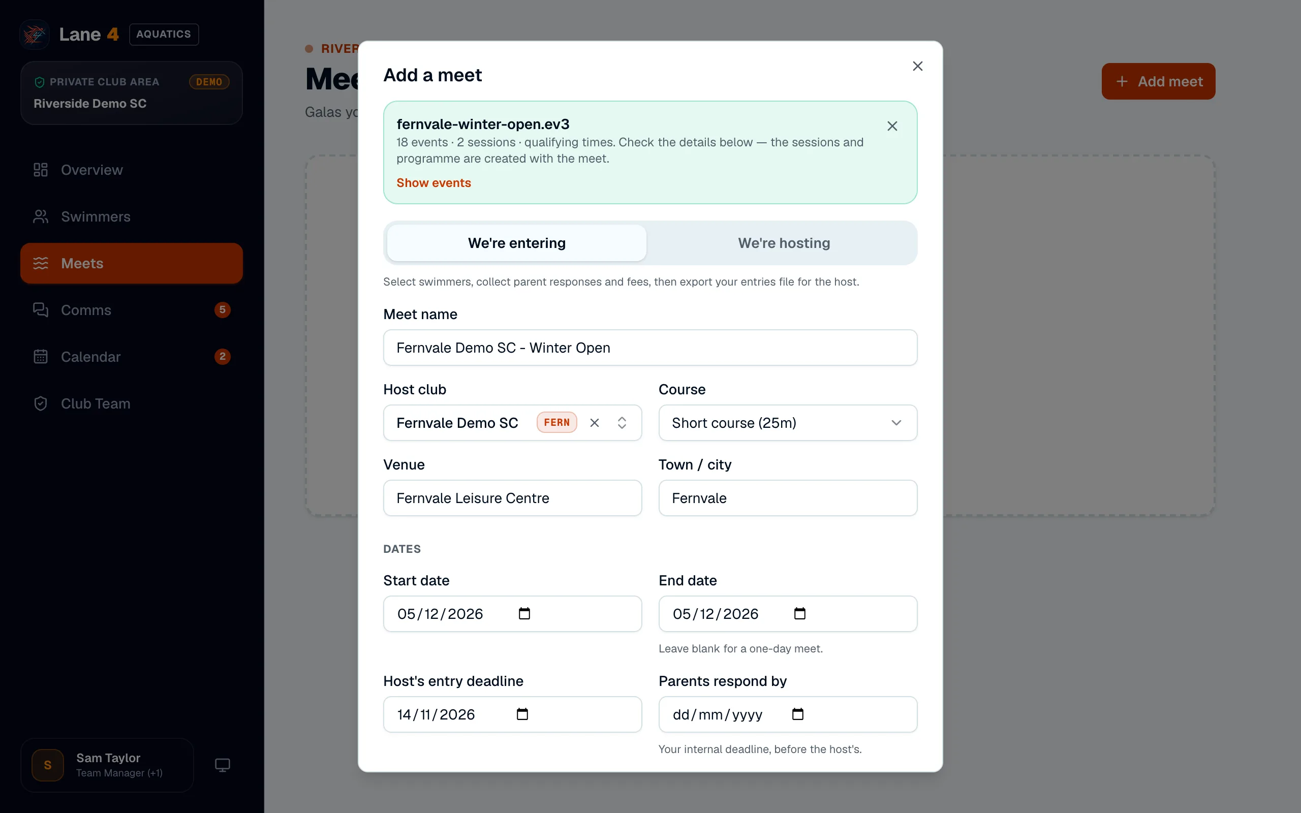
Task: Edit the Venue field
Action: (512, 498)
